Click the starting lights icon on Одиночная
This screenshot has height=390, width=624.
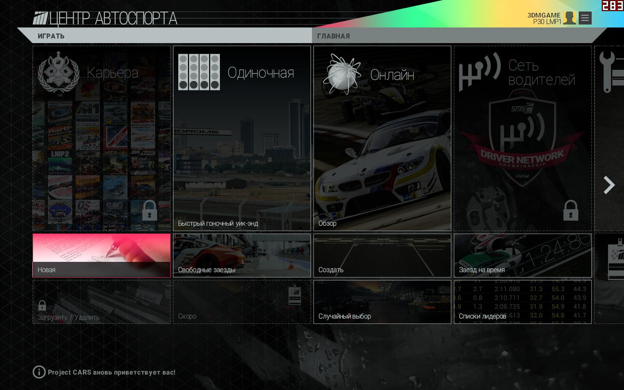point(199,72)
